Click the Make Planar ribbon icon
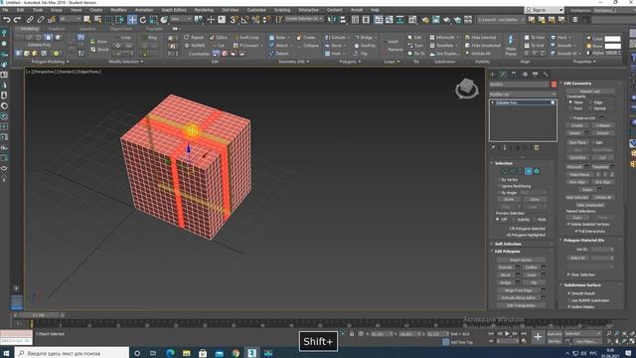 pyautogui.click(x=511, y=44)
